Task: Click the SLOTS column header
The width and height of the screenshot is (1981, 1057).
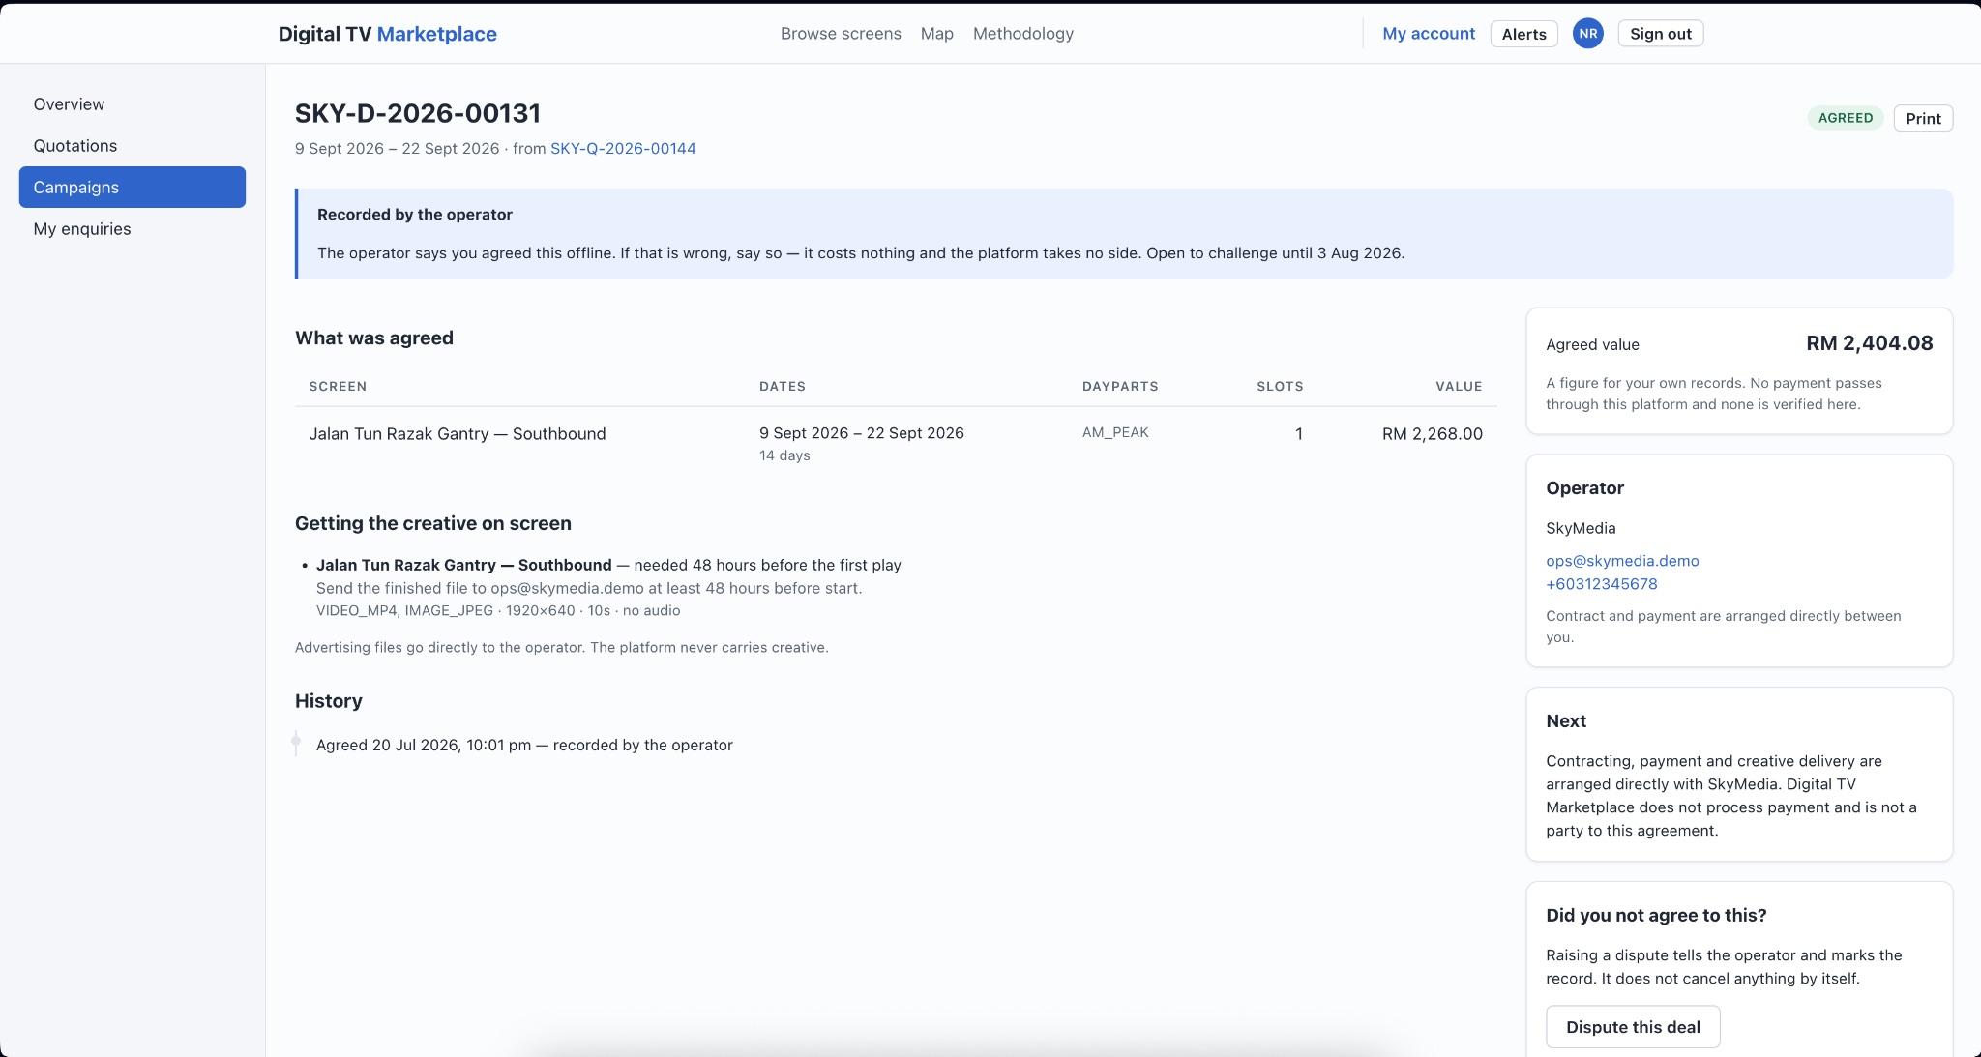Action: click(1280, 386)
